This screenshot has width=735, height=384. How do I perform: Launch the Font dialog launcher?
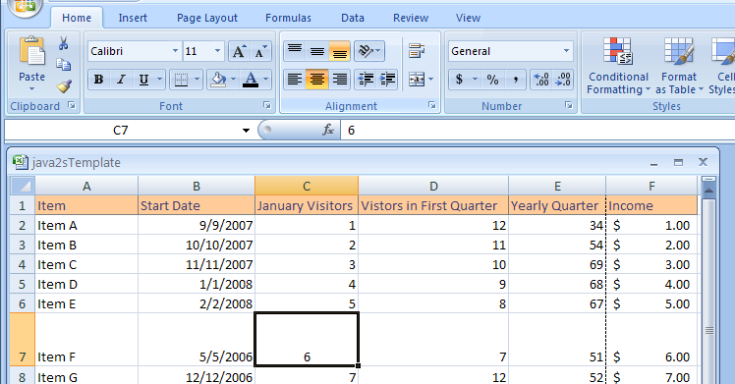[x=267, y=106]
